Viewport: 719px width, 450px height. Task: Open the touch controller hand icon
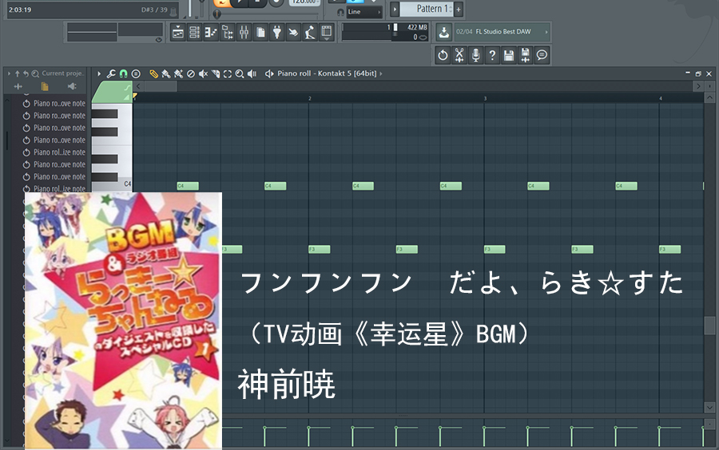point(293,32)
